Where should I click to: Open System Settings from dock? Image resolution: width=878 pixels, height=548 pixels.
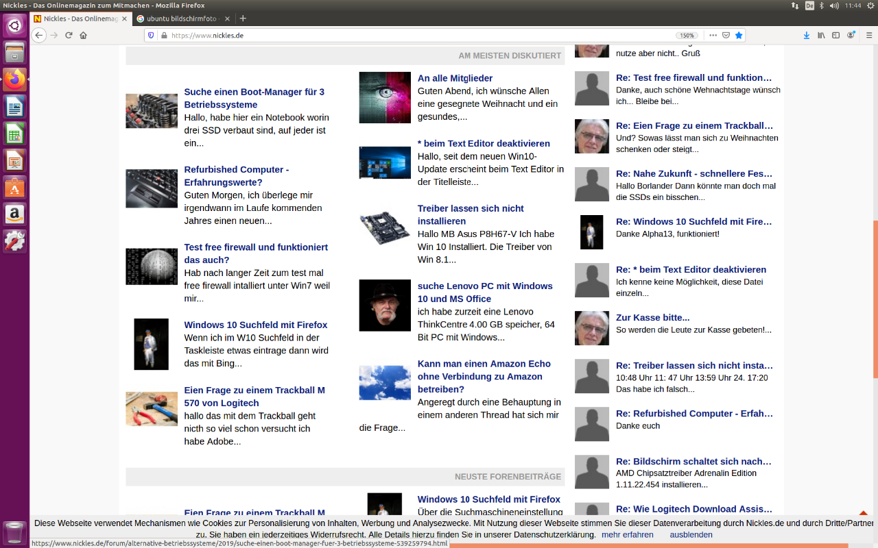tap(14, 240)
